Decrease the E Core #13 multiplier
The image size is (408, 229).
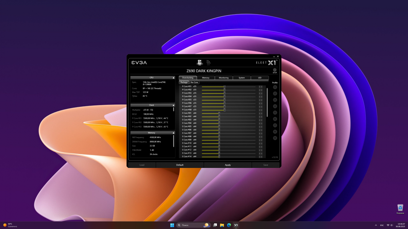click(x=259, y=153)
